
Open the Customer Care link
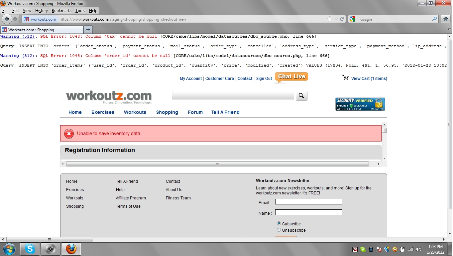(x=220, y=79)
